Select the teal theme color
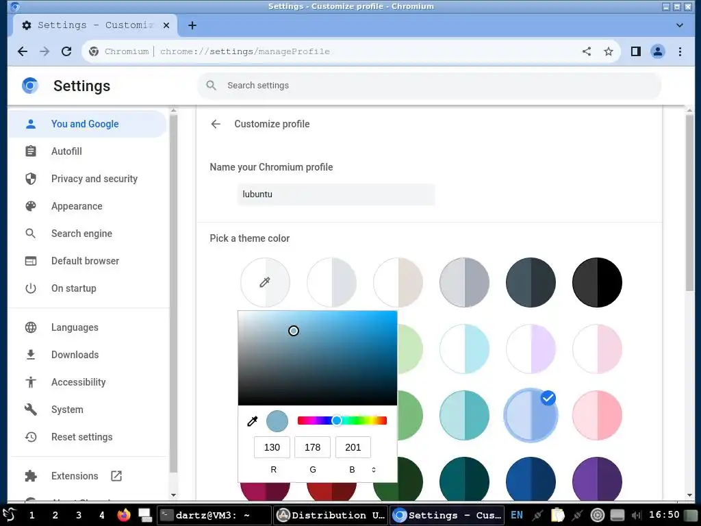The width and height of the screenshot is (701, 526). pyautogui.click(x=465, y=415)
